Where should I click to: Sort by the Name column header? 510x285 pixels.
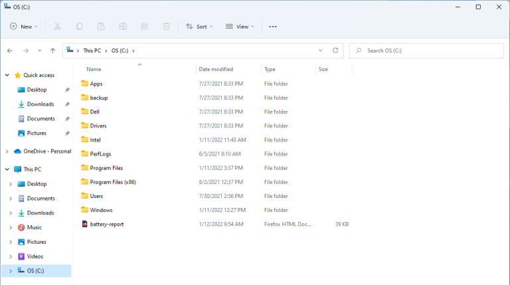(94, 69)
